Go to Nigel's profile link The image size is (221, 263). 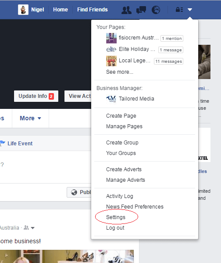pyautogui.click(x=38, y=10)
